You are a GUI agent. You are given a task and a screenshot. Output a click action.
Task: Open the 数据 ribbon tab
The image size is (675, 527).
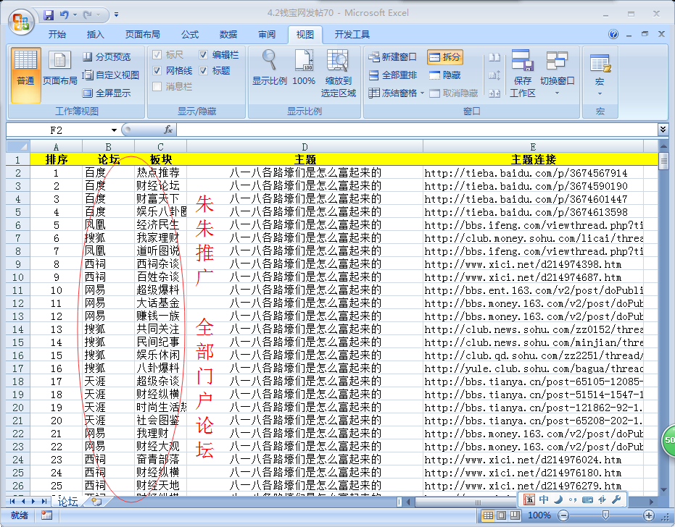coord(228,35)
